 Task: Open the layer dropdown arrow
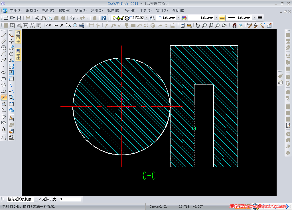[x=146, y=18]
